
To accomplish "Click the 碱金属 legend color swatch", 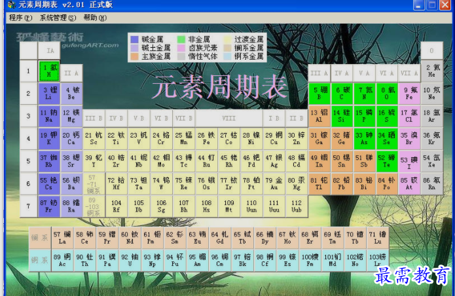I will coord(134,40).
